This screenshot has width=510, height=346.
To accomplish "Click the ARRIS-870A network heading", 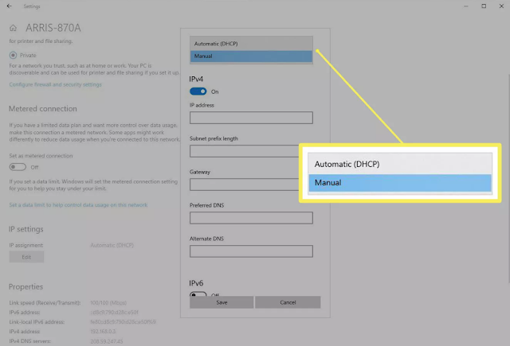I will coord(53,28).
